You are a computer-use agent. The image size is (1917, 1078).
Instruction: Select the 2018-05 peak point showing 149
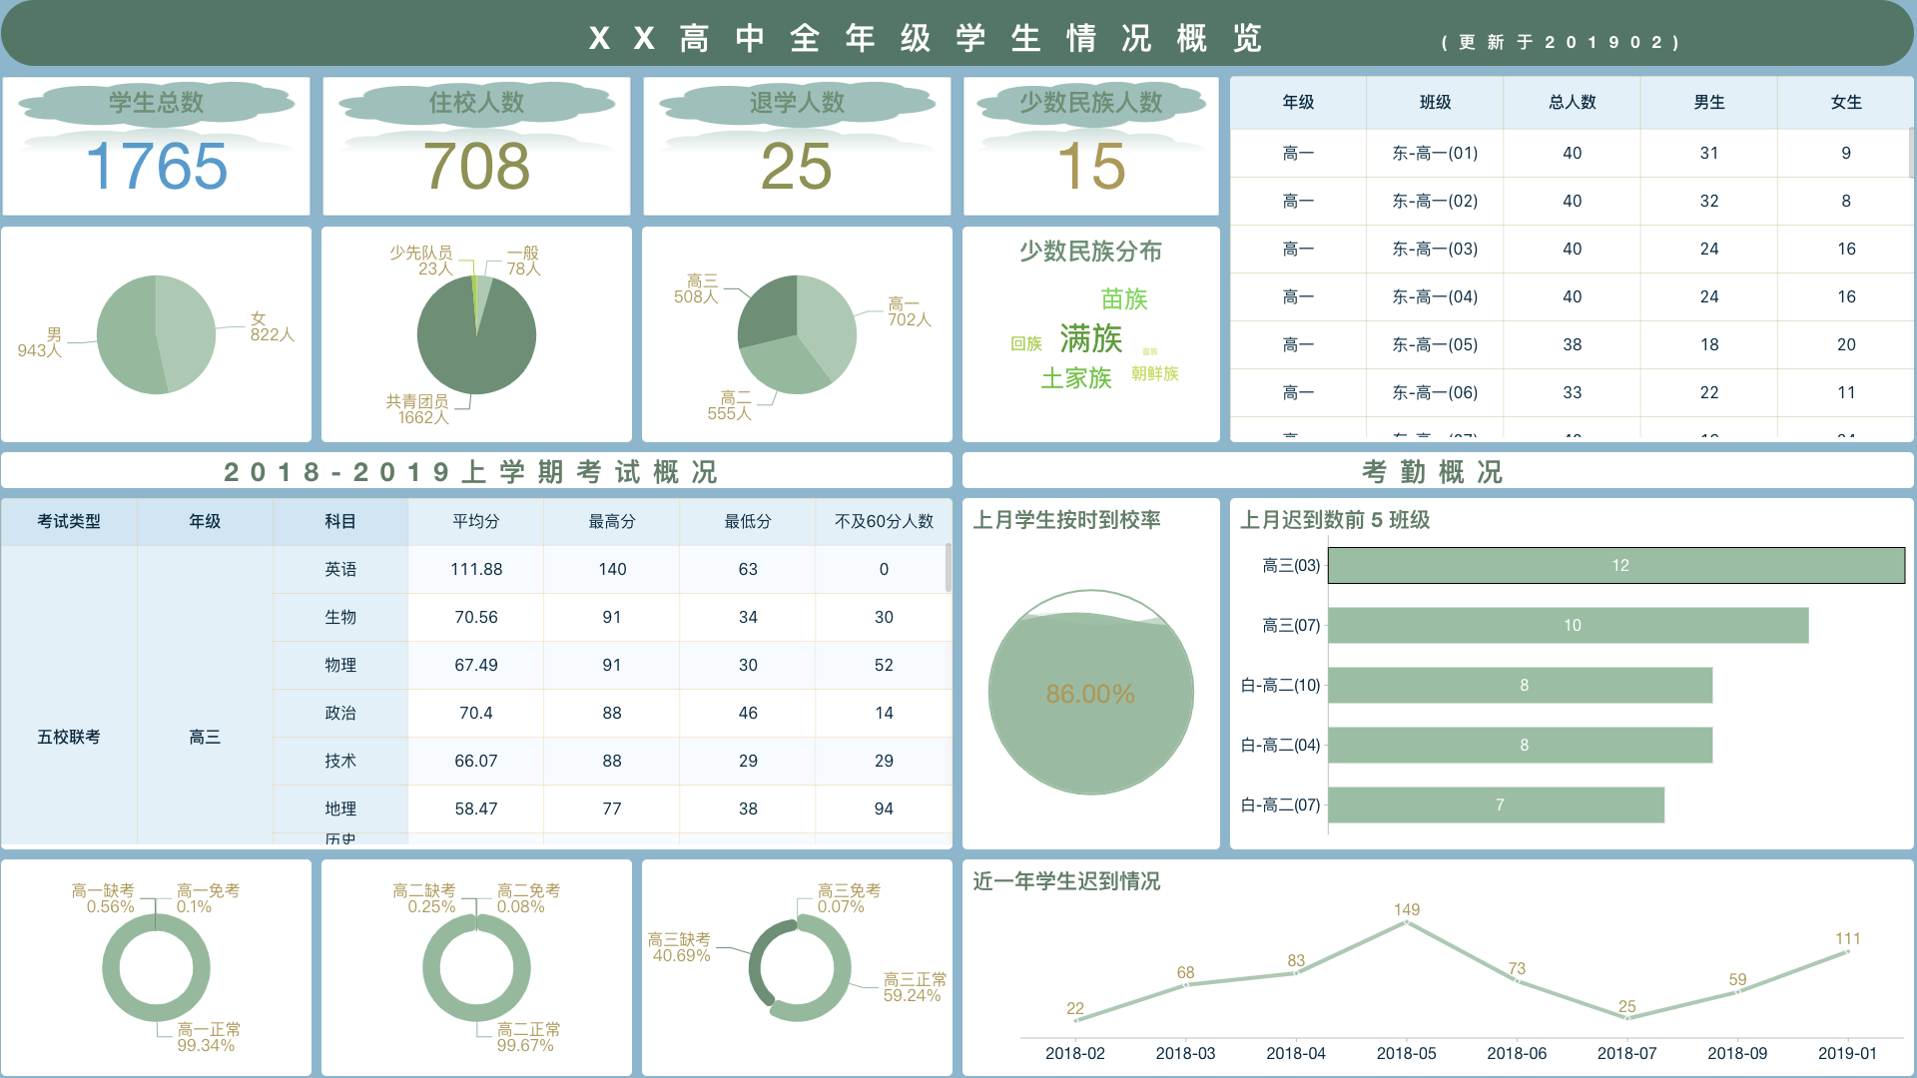click(x=1408, y=923)
